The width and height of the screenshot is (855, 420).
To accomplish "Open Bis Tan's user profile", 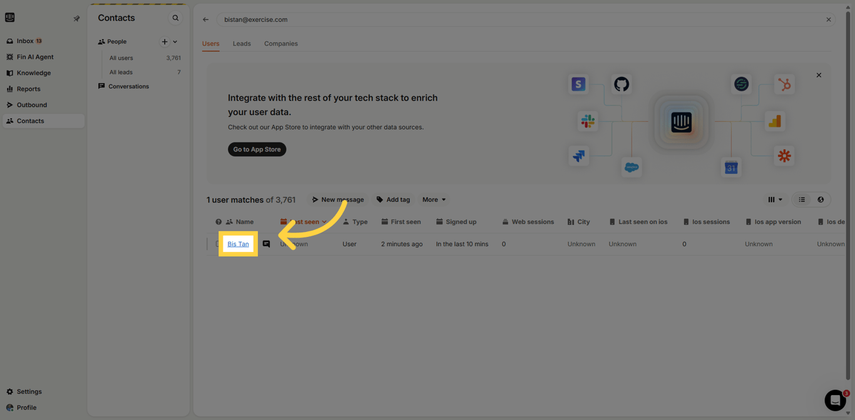I will tap(238, 244).
